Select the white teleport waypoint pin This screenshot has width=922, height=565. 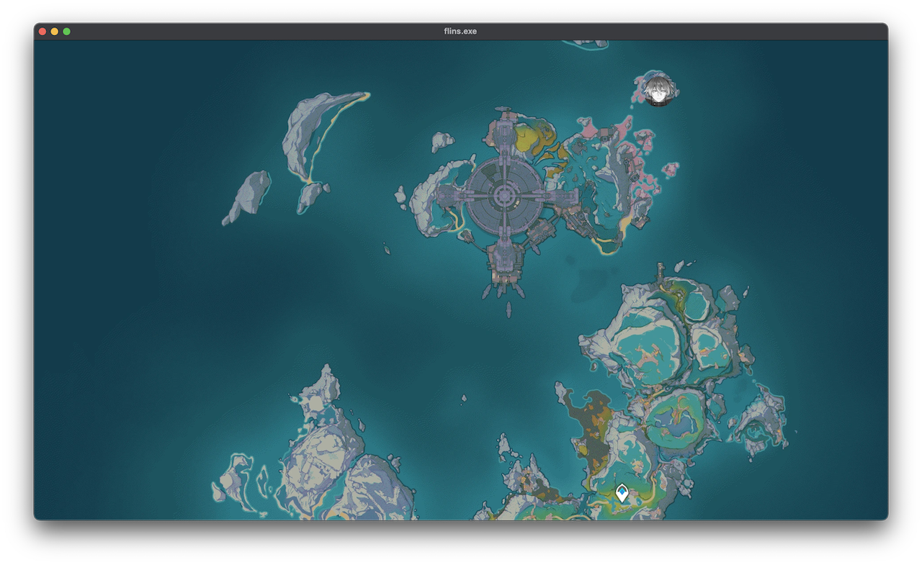[x=622, y=493]
